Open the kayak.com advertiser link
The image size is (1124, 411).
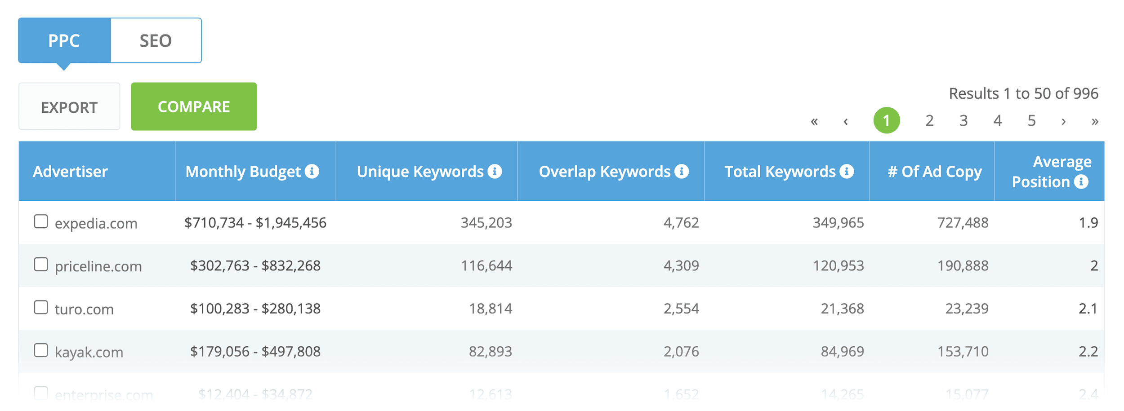tap(89, 352)
